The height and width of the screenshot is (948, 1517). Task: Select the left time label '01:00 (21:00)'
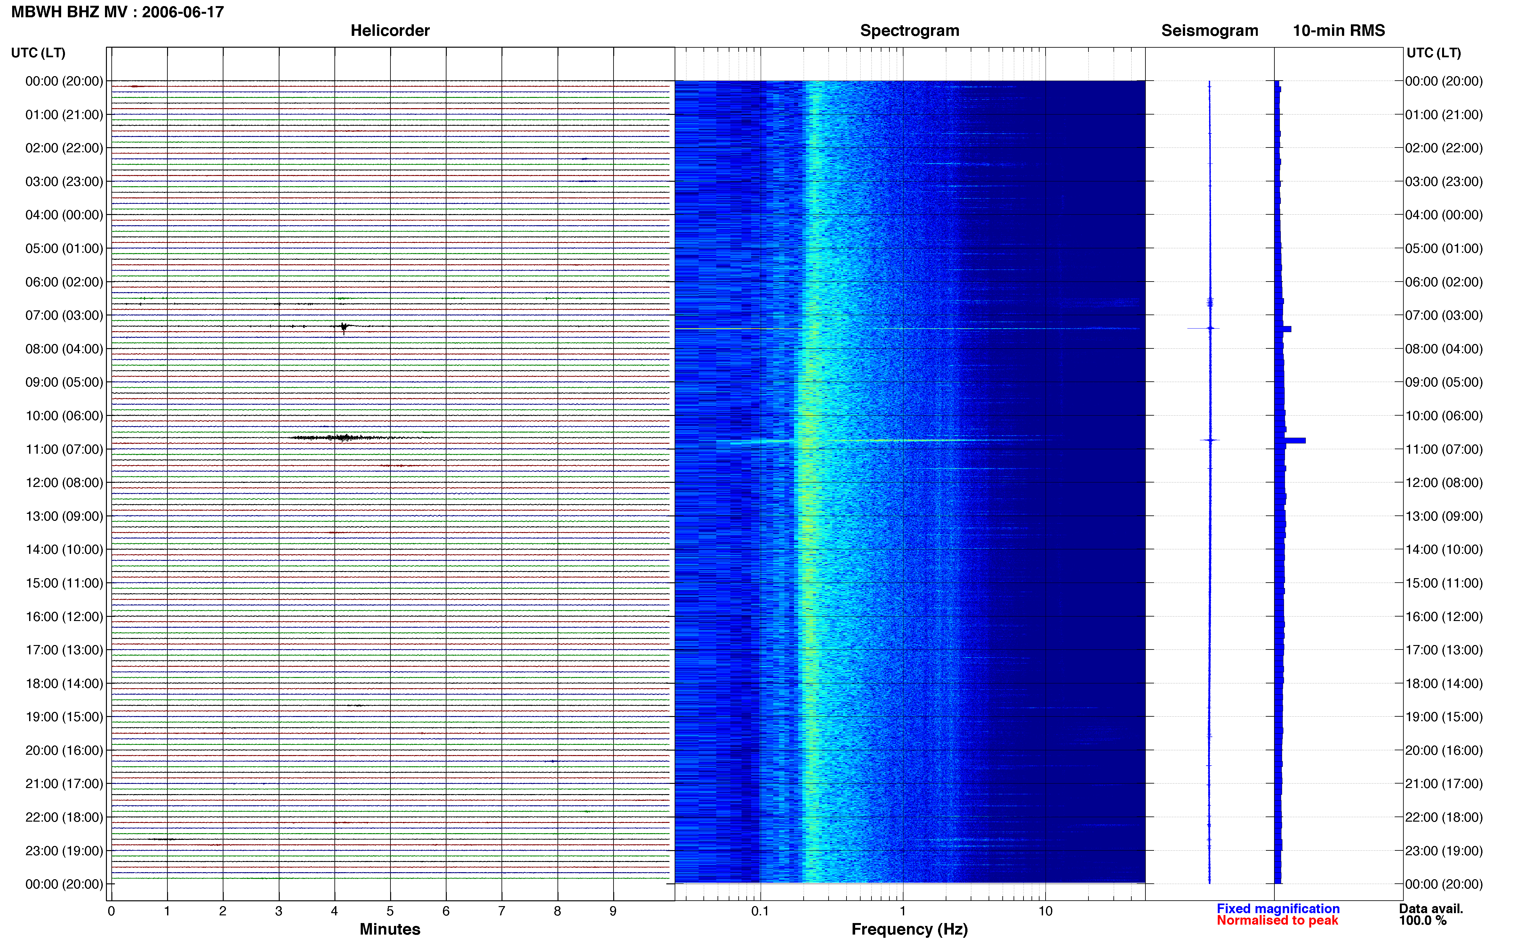(x=64, y=115)
